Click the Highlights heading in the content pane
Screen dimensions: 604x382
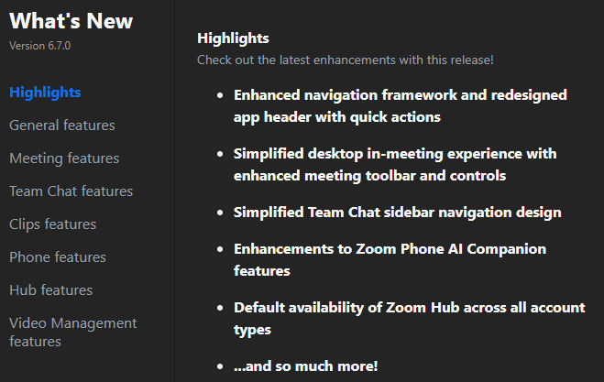[x=233, y=38]
